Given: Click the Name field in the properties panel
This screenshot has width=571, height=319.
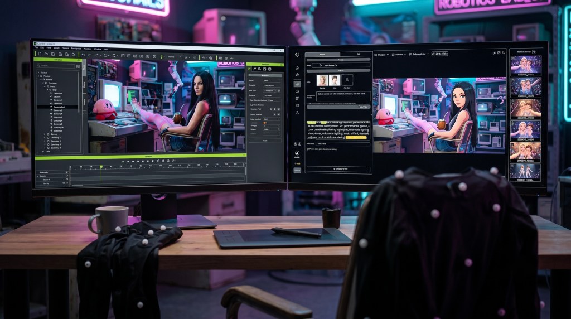Looking at the screenshot, I should pyautogui.click(x=272, y=80).
